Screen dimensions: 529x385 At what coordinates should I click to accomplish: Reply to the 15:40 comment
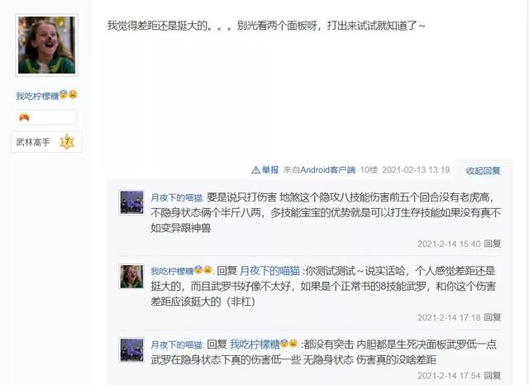click(x=493, y=244)
